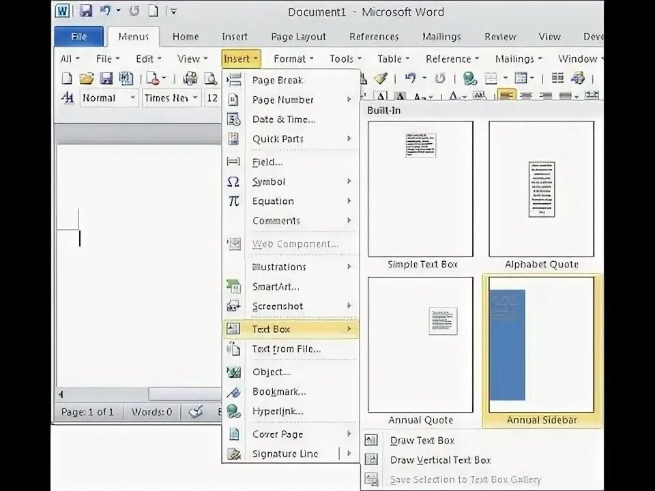Click the Hyperlink... menu item
Screen dimensions: 655x491
(x=291, y=411)
